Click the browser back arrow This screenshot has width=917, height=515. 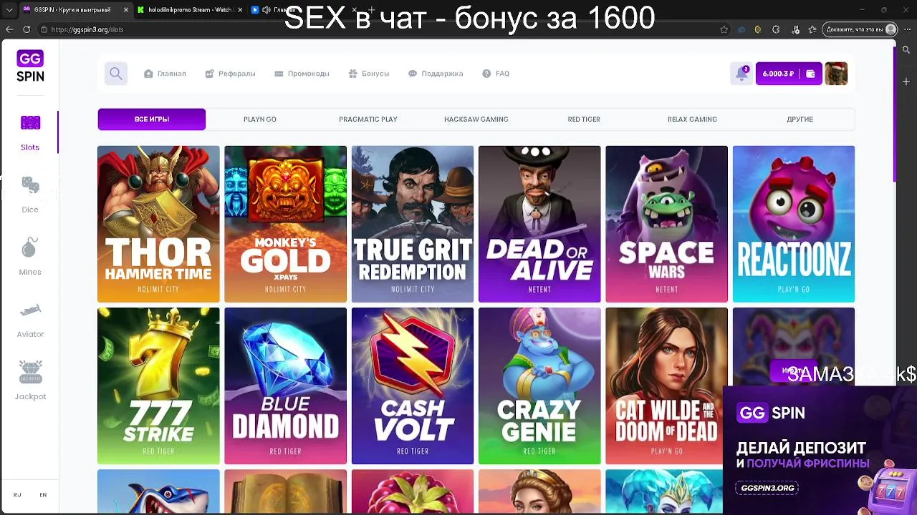(x=9, y=29)
